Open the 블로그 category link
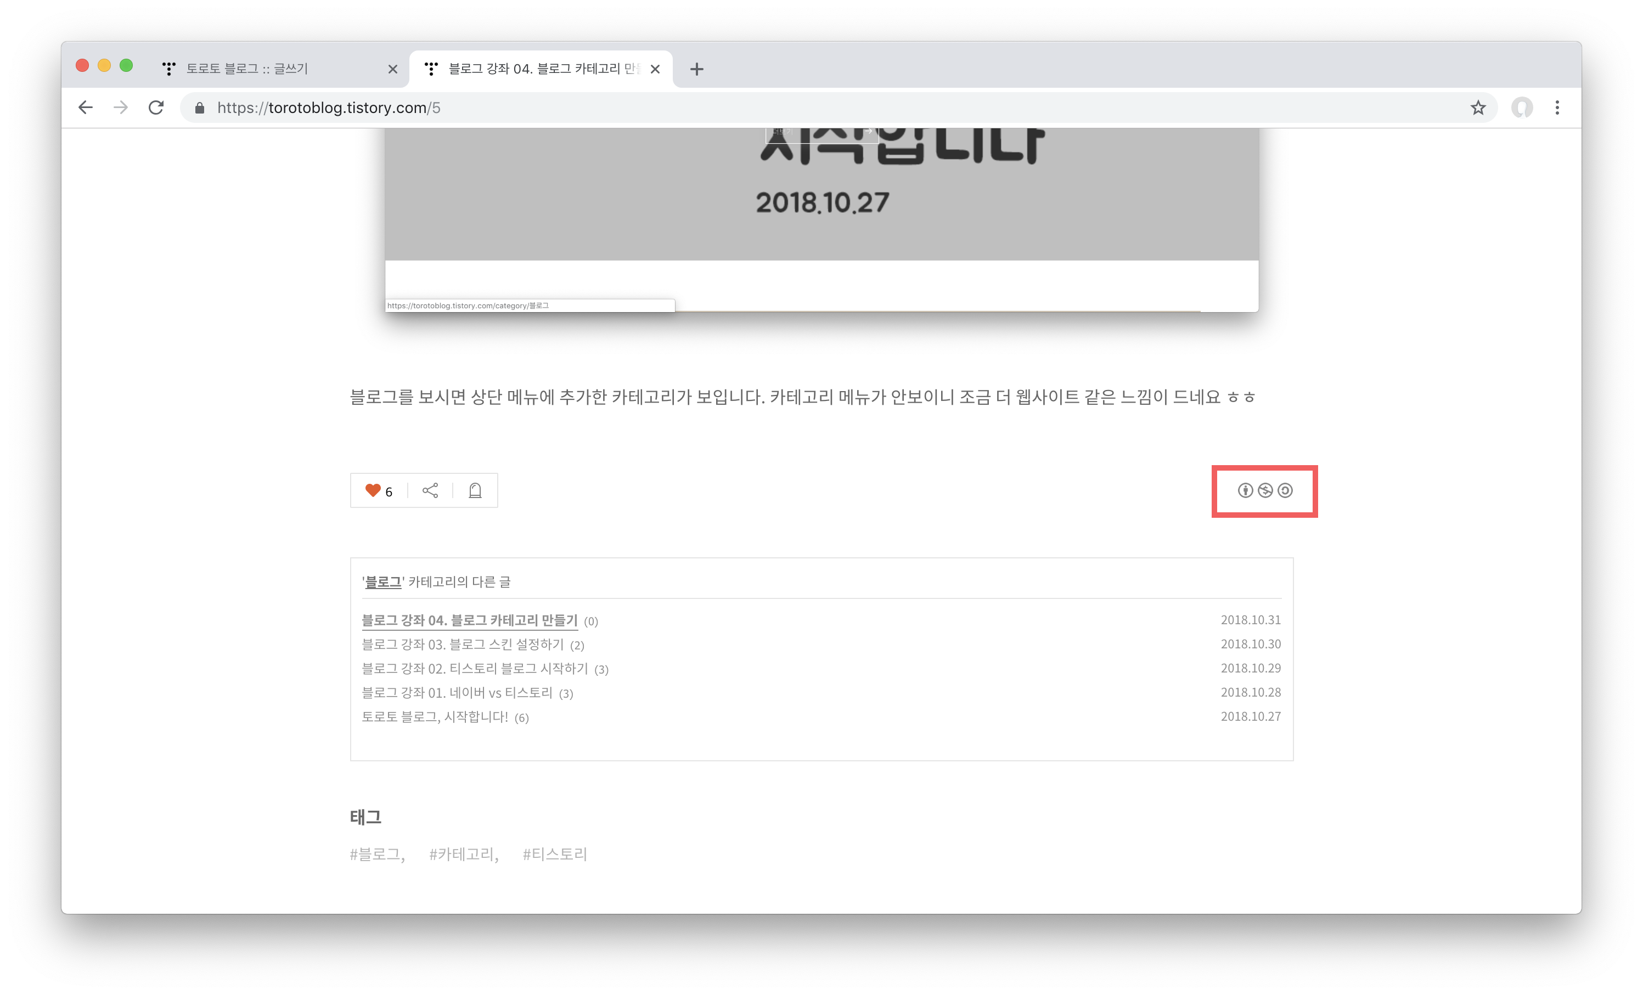Viewport: 1643px width, 995px height. tap(382, 582)
